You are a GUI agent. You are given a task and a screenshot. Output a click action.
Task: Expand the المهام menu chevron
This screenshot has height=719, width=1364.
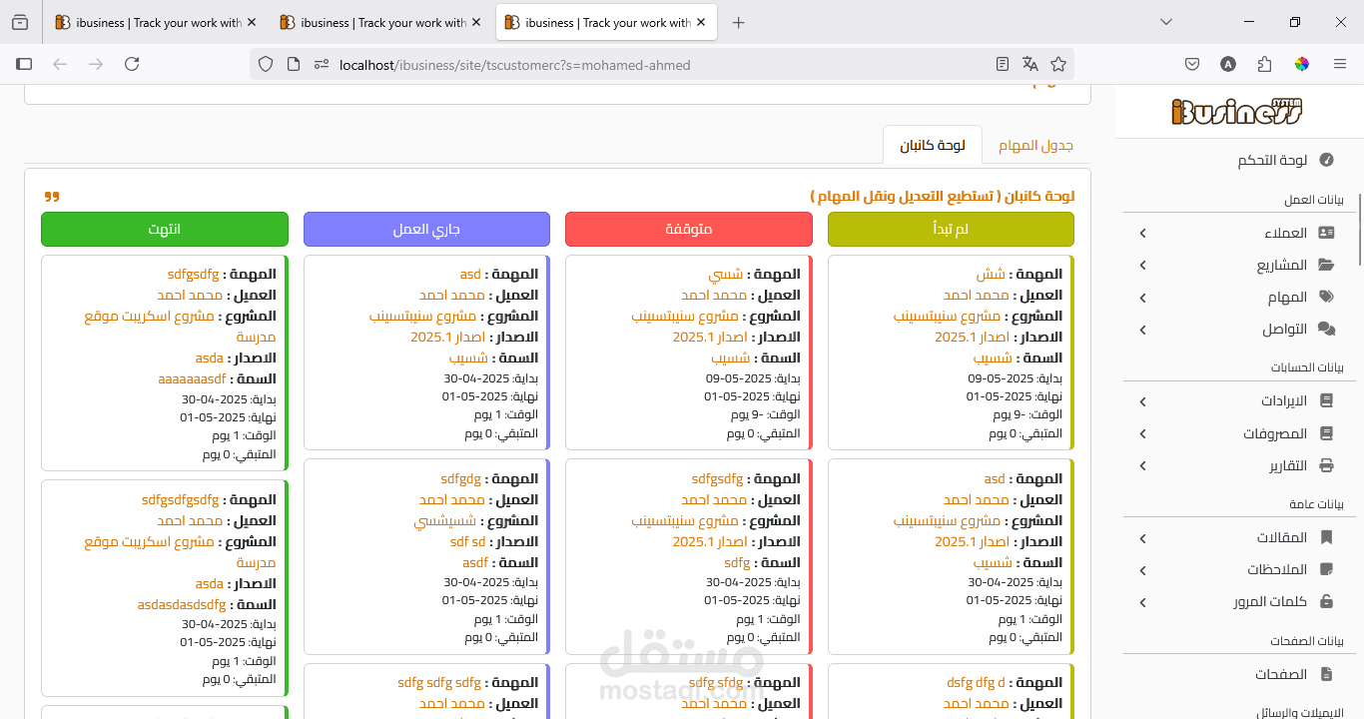[1143, 297]
